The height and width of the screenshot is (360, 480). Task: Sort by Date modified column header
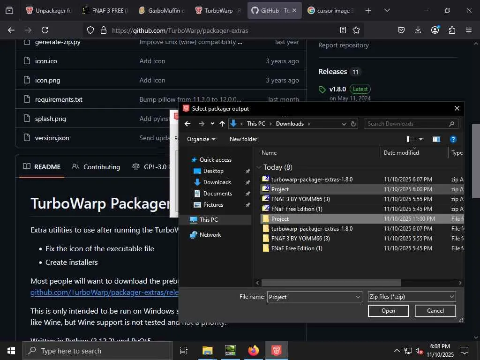click(401, 153)
